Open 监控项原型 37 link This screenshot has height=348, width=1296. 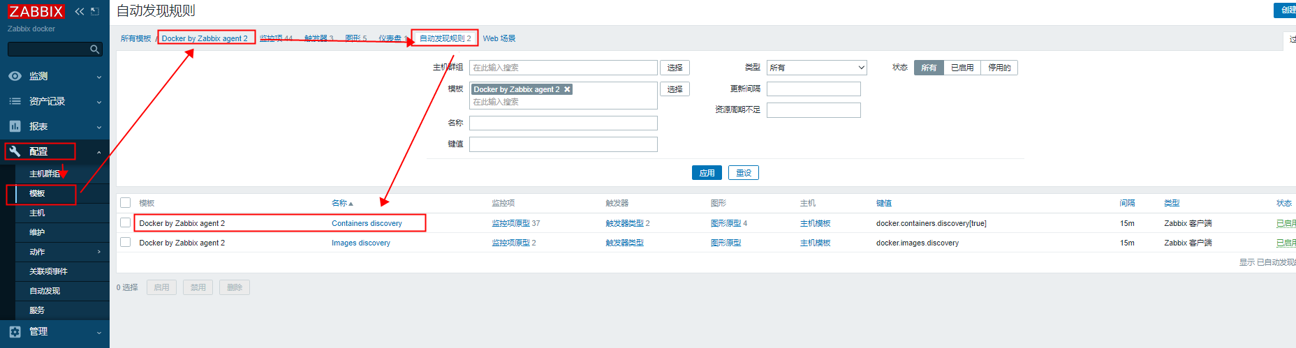[x=515, y=223]
